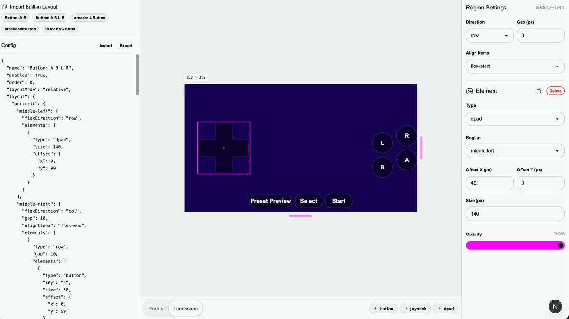Click the Select button in the preview
This screenshot has width=569, height=319.
pyautogui.click(x=308, y=201)
